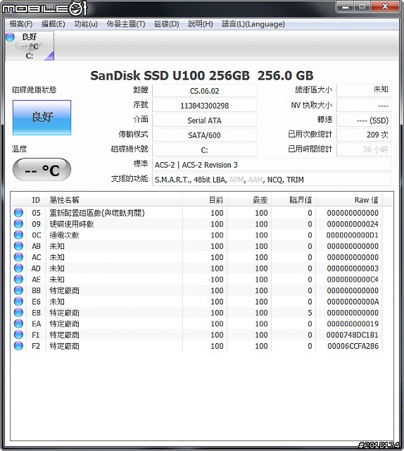
Task: Click the 屬性名稱 column header
Action: point(114,200)
